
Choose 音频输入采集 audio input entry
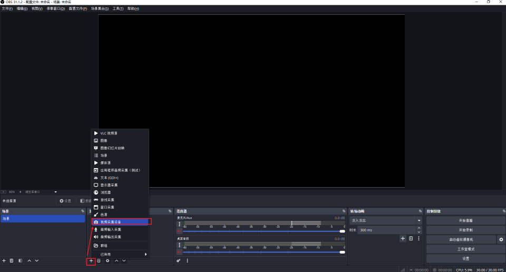(x=120, y=229)
